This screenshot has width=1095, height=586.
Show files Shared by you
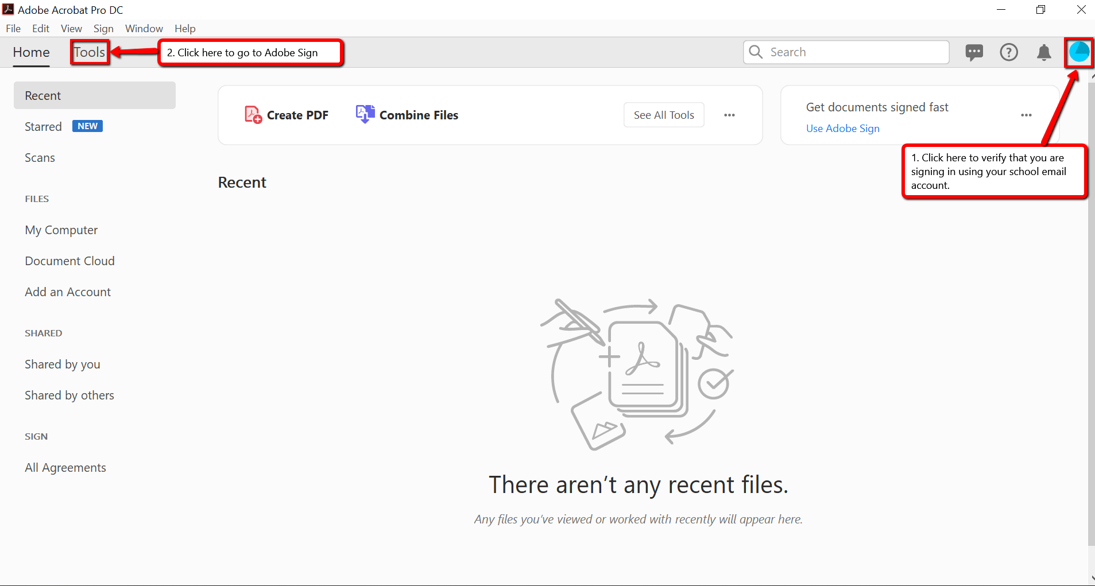tap(63, 364)
